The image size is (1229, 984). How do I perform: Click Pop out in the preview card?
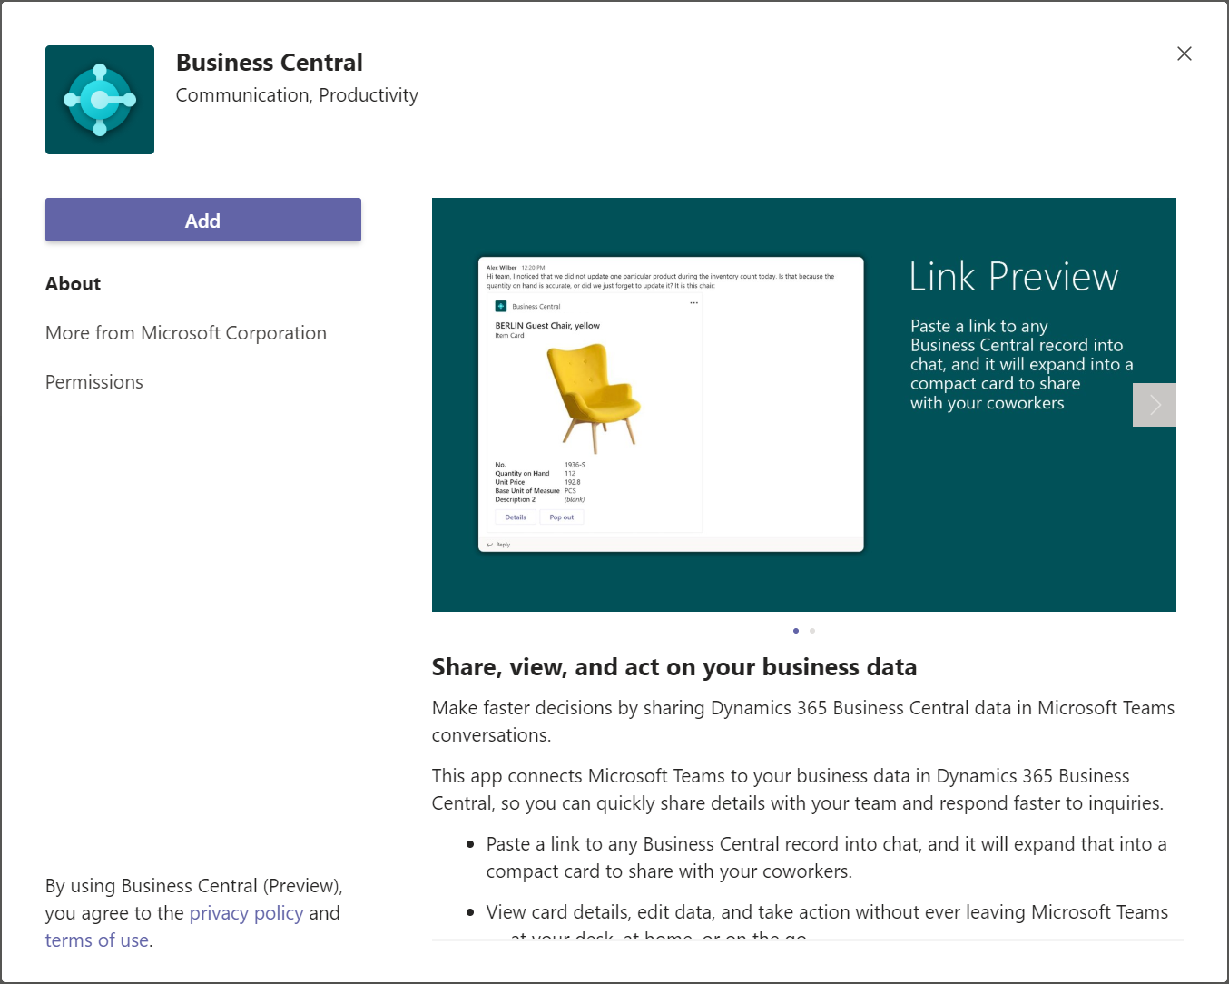[562, 517]
